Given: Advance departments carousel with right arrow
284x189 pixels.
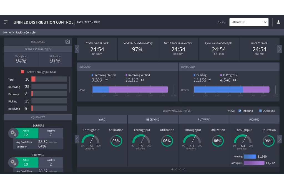Looking at the screenshot, I should pyautogui.click(x=279, y=139).
